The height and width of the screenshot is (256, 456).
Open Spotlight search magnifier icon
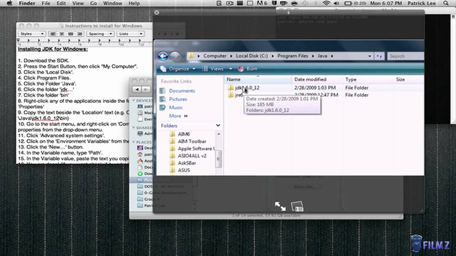[x=446, y=3]
